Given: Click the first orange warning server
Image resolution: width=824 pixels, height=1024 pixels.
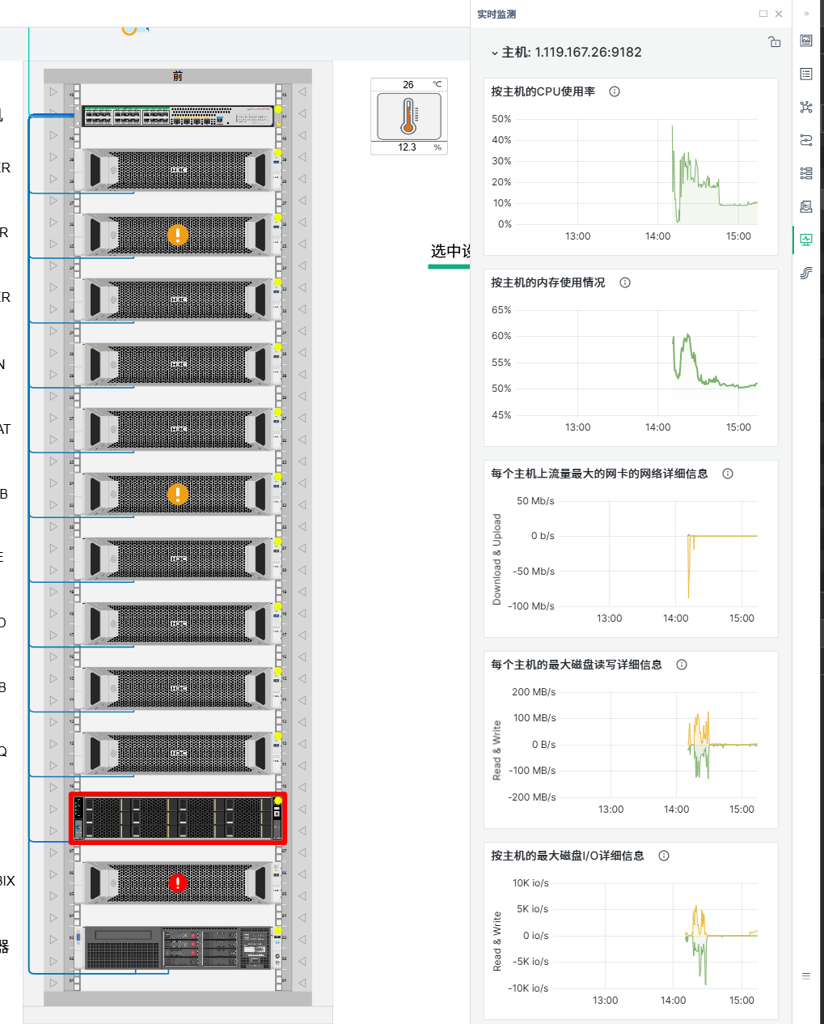Looking at the screenshot, I should (x=178, y=235).
